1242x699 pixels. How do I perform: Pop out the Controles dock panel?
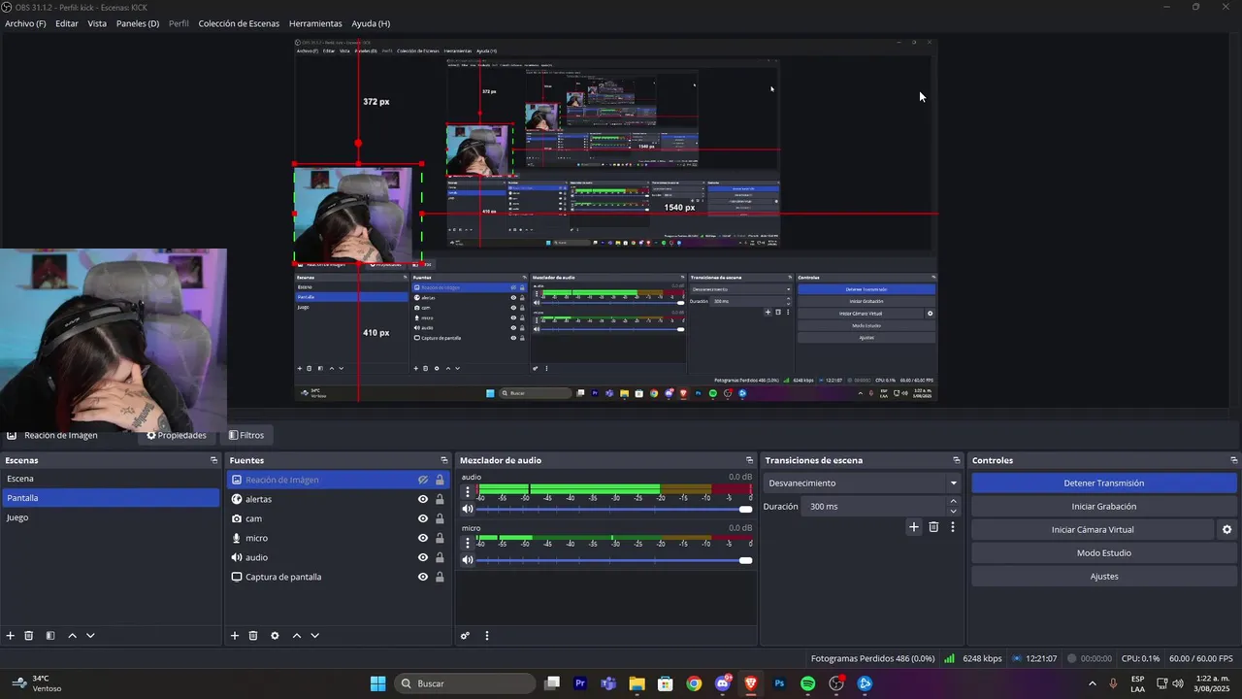coord(1234,460)
